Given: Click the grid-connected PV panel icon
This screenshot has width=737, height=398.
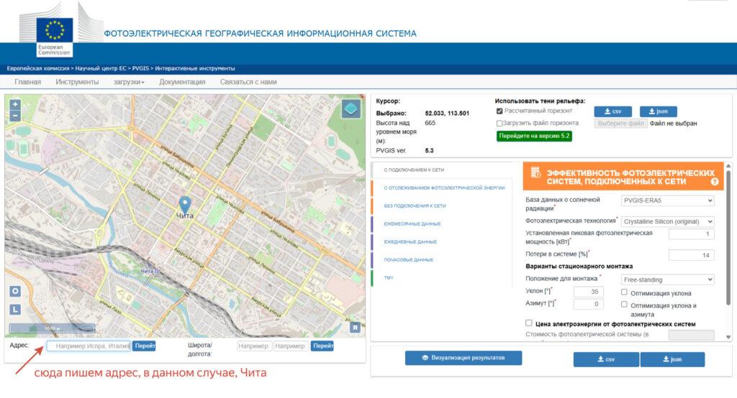Looking at the screenshot, I should pos(535,172).
